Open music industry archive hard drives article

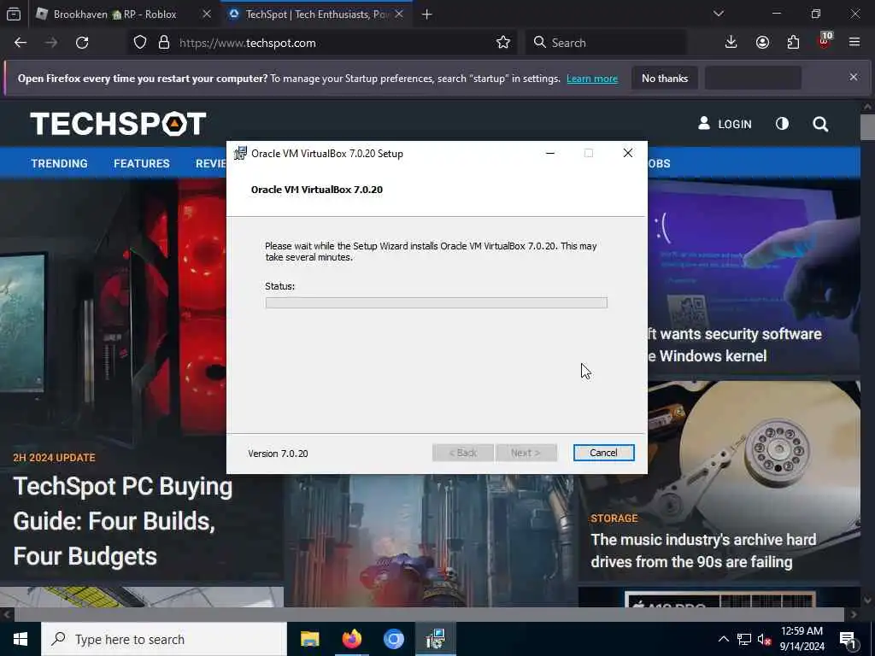(x=703, y=551)
